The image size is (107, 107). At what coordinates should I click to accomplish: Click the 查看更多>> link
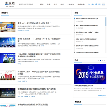[102, 96]
